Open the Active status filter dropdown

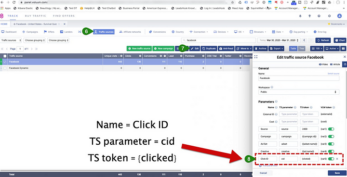pos(332,49)
